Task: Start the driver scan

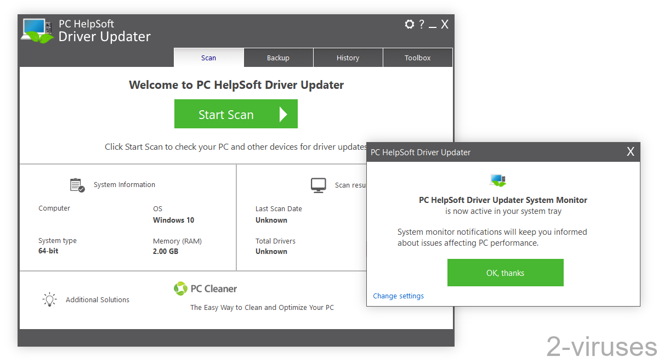Action: [236, 114]
